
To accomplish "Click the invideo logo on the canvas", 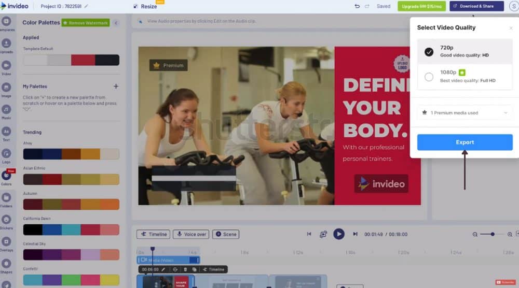I will click(x=381, y=184).
